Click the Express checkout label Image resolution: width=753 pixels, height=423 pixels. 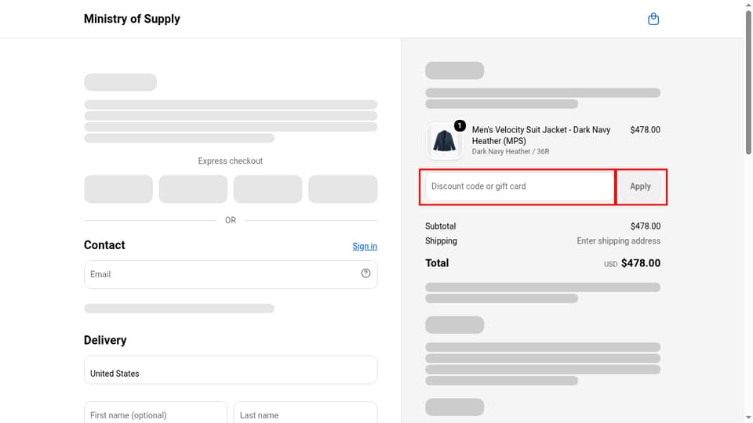(231, 161)
